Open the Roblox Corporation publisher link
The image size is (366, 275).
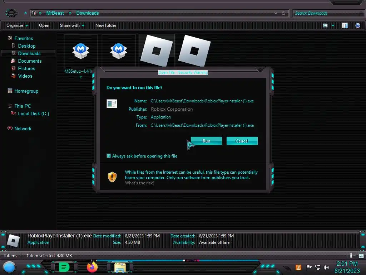[x=172, y=109]
